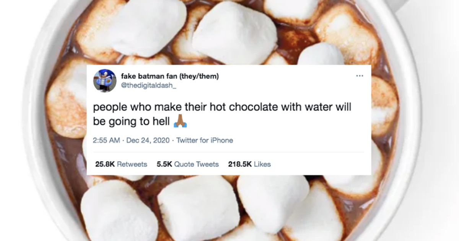This screenshot has width=459, height=241.
Task: Click the Quote Tweets count number
Action: coord(163,164)
